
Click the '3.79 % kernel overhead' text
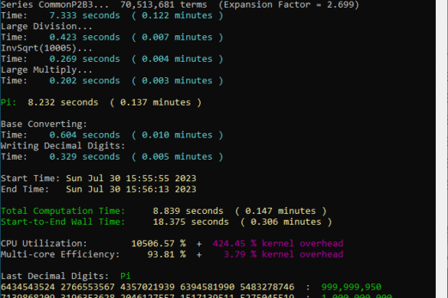pos(283,254)
